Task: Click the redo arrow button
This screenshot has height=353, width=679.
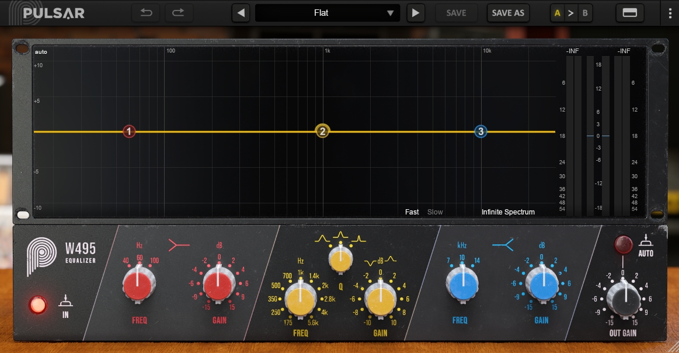Action: (x=179, y=13)
